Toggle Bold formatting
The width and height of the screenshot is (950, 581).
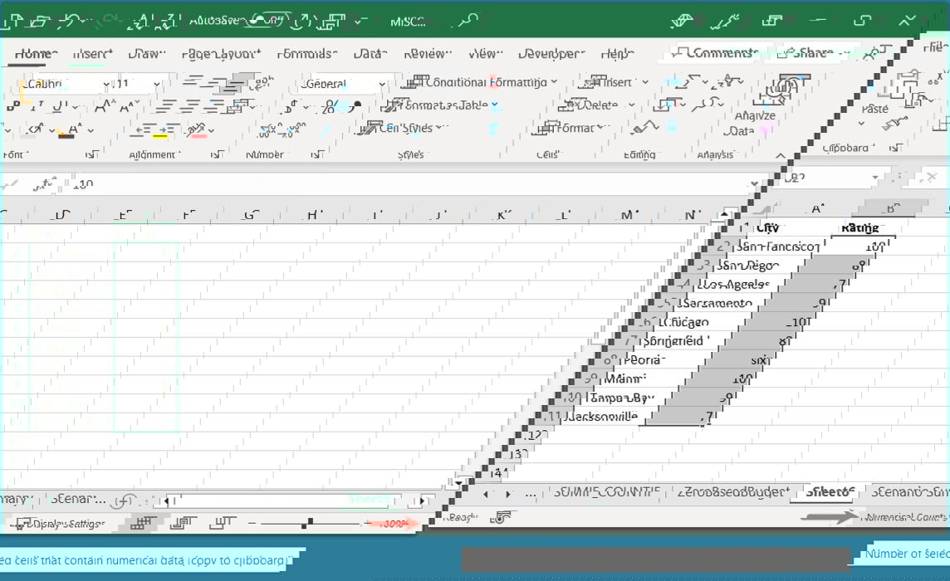click(12, 107)
